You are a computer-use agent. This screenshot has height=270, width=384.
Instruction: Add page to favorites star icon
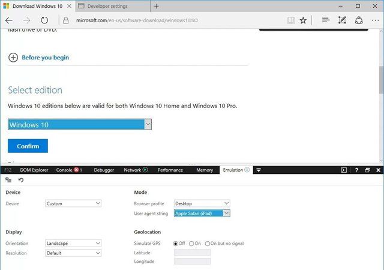point(303,20)
